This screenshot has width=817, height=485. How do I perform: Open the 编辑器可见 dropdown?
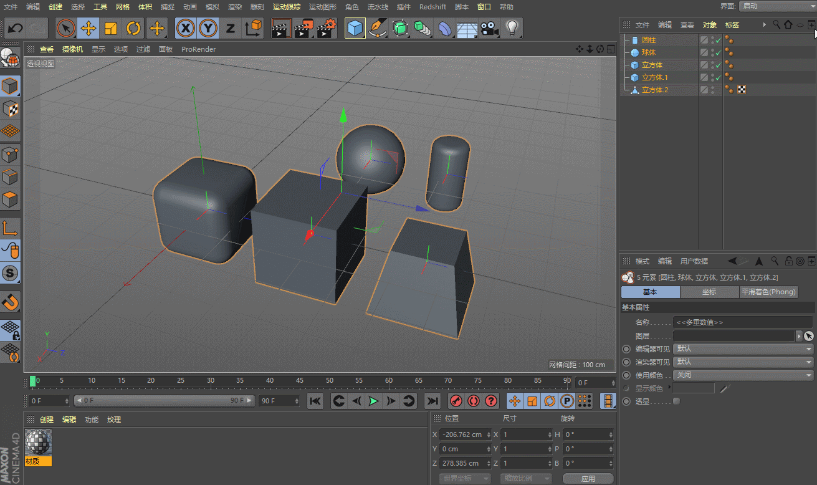(x=743, y=349)
